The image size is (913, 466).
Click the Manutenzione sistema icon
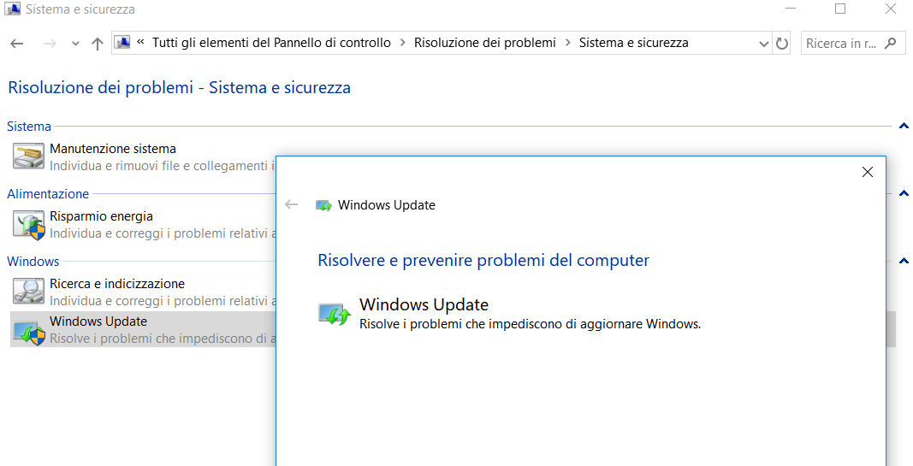(28, 156)
